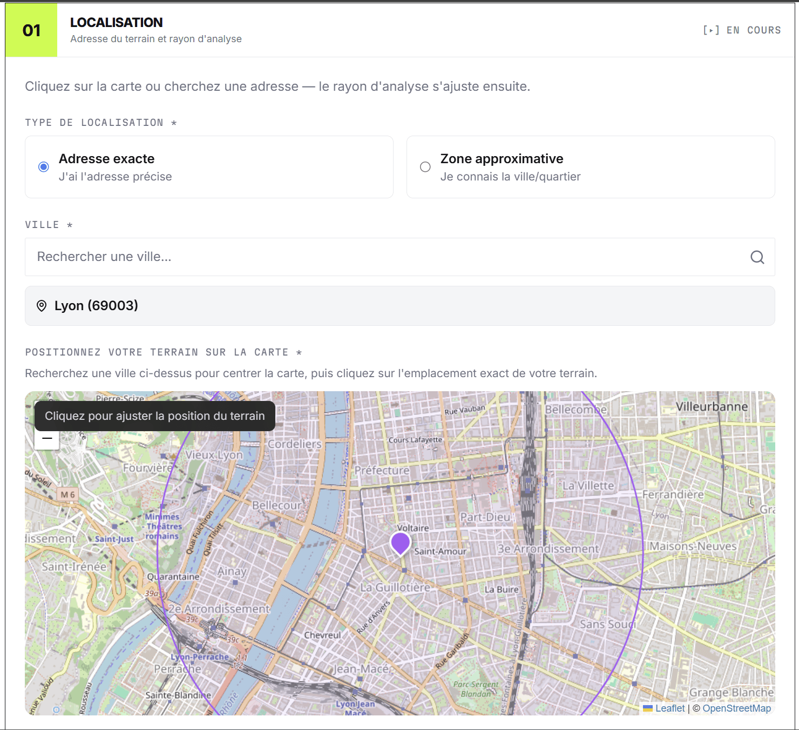Zoom out the map with the minus button
The height and width of the screenshot is (730, 799).
point(47,438)
